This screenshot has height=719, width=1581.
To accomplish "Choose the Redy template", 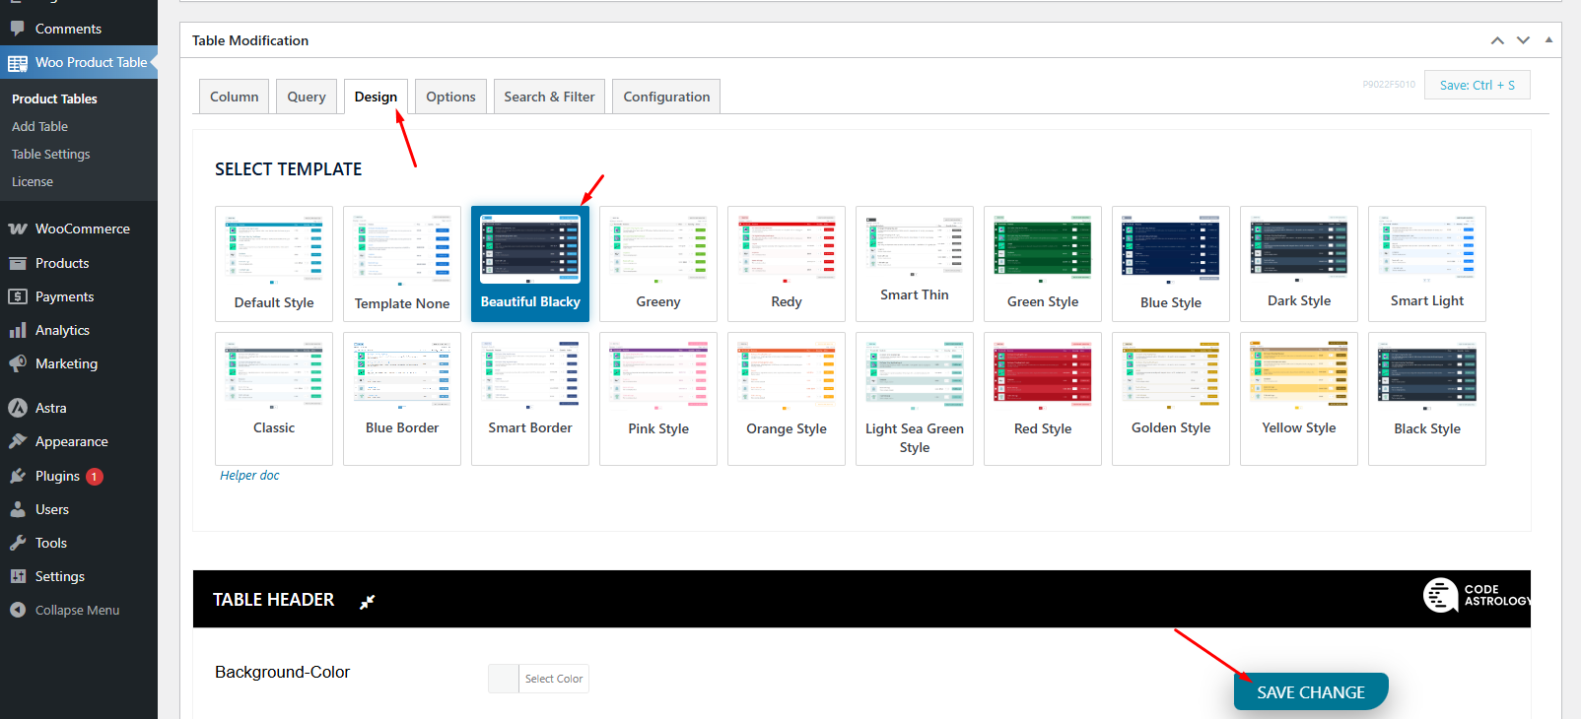I will (787, 264).
